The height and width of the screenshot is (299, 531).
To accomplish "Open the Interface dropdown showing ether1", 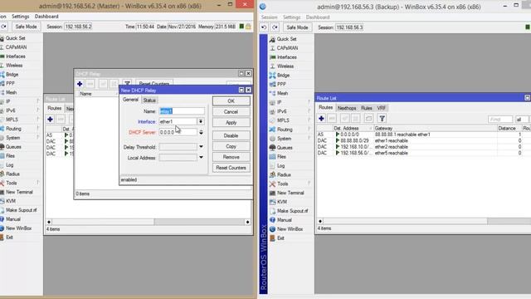I will point(201,121).
